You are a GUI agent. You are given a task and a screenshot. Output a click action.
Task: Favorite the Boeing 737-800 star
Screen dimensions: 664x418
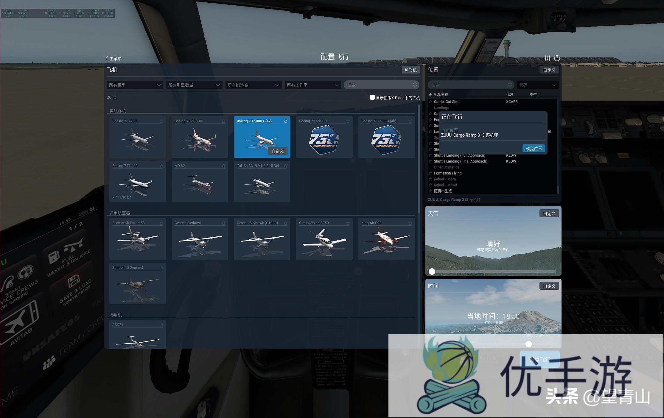point(161,121)
